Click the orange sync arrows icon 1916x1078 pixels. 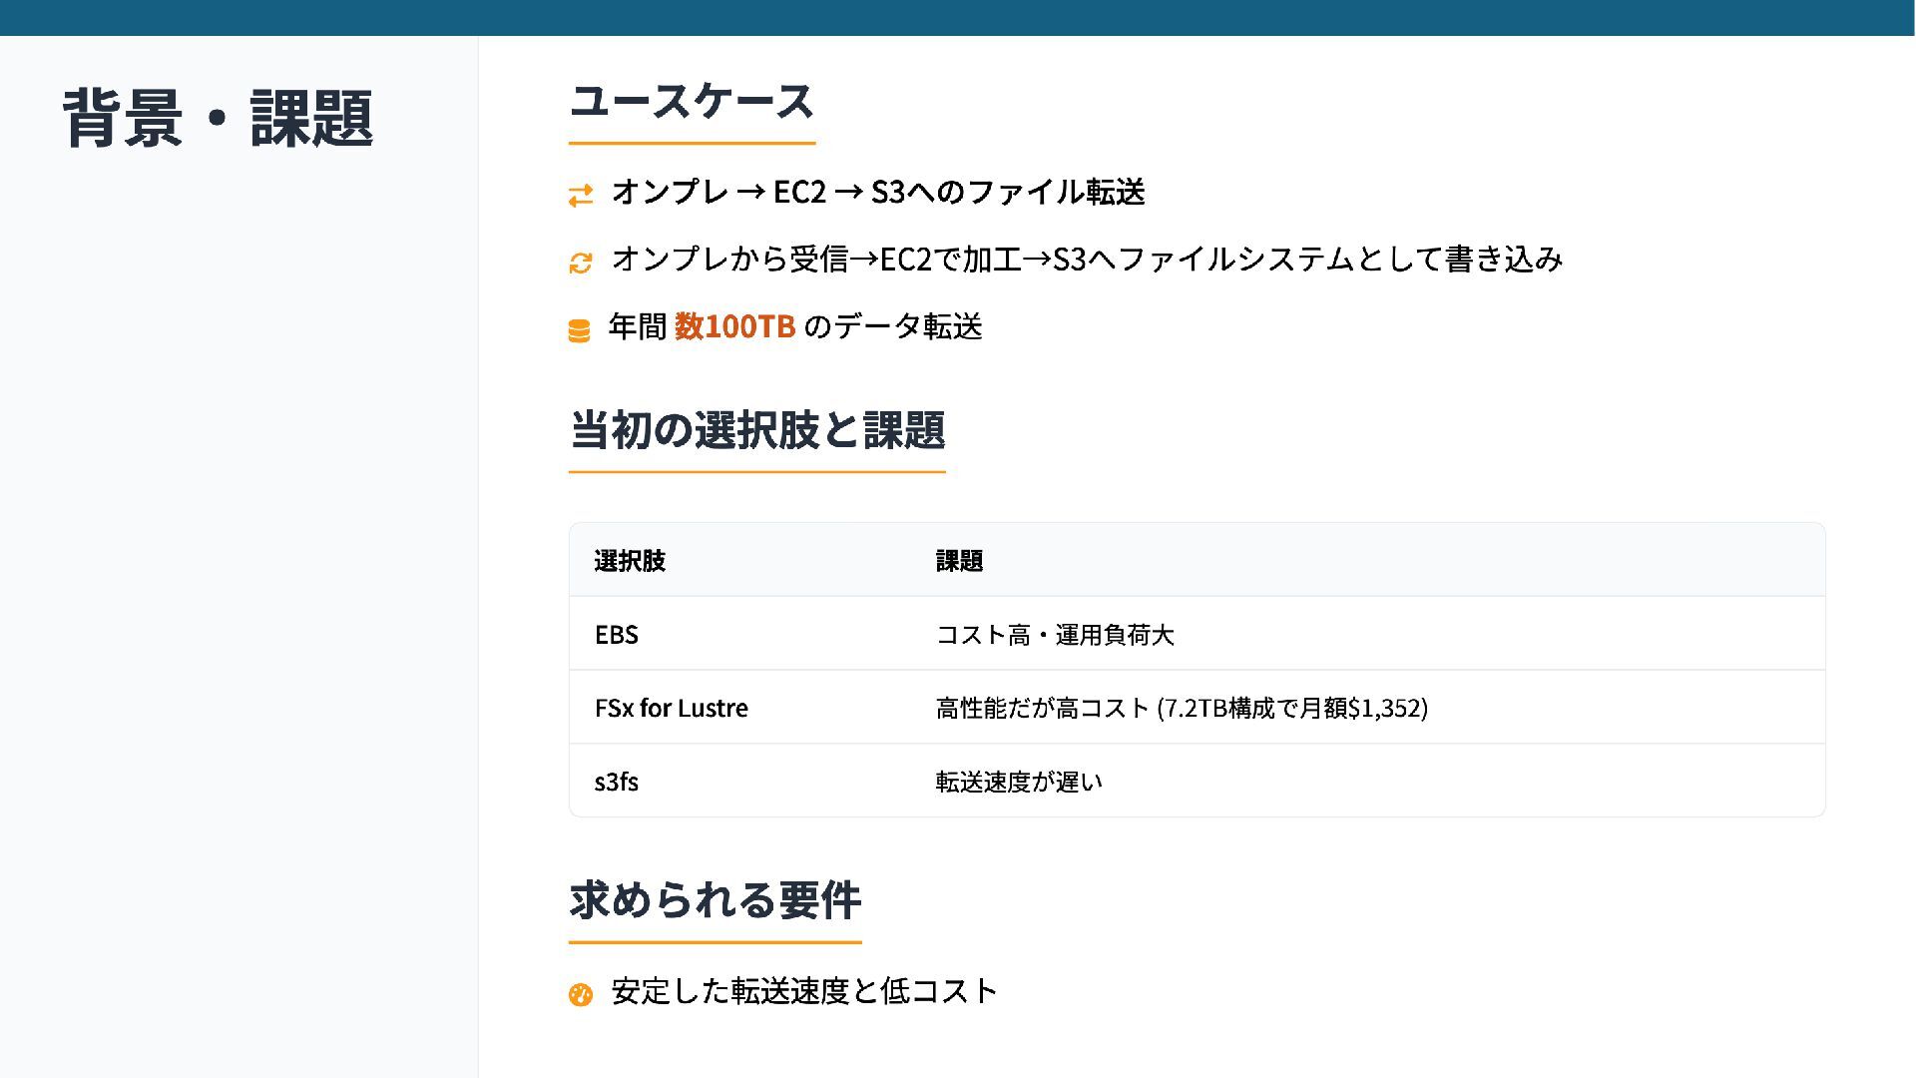coord(580,263)
